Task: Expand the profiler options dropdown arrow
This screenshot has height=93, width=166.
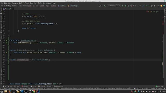Action: 133,6
